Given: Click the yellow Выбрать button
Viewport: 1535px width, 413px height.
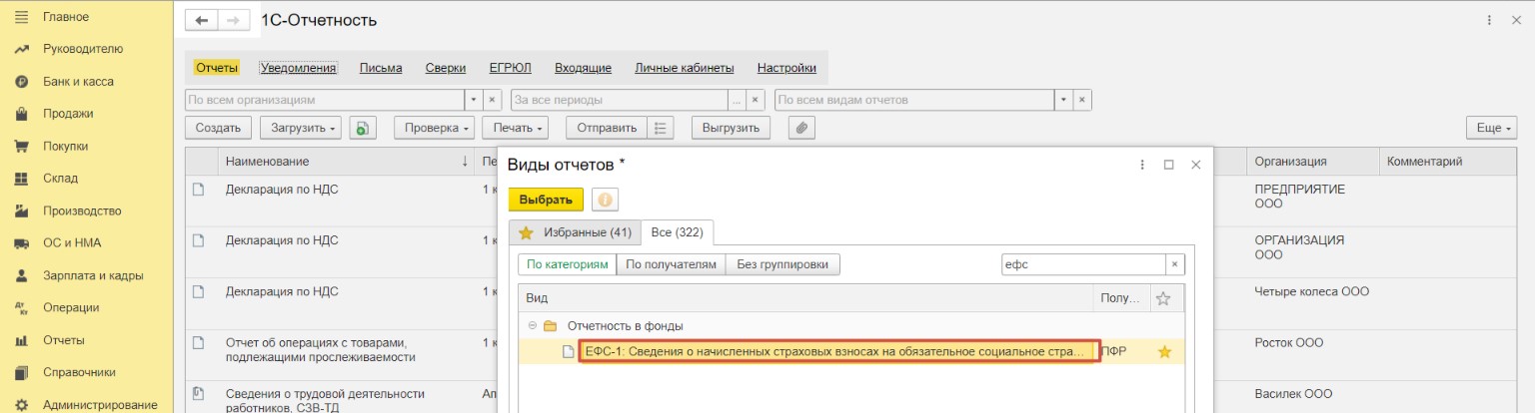Looking at the screenshot, I should pyautogui.click(x=546, y=200).
